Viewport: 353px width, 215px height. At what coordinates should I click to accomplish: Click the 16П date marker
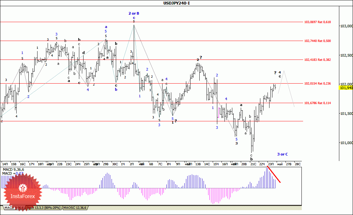pos(225,164)
